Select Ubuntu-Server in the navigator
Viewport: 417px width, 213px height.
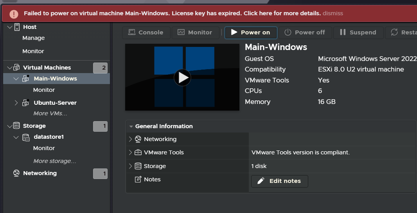point(55,103)
